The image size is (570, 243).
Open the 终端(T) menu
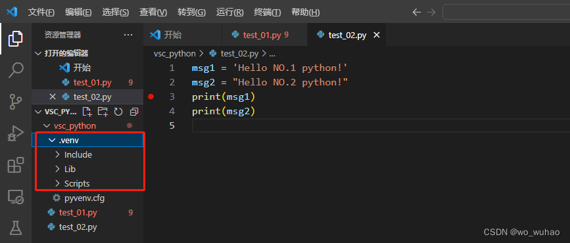268,12
